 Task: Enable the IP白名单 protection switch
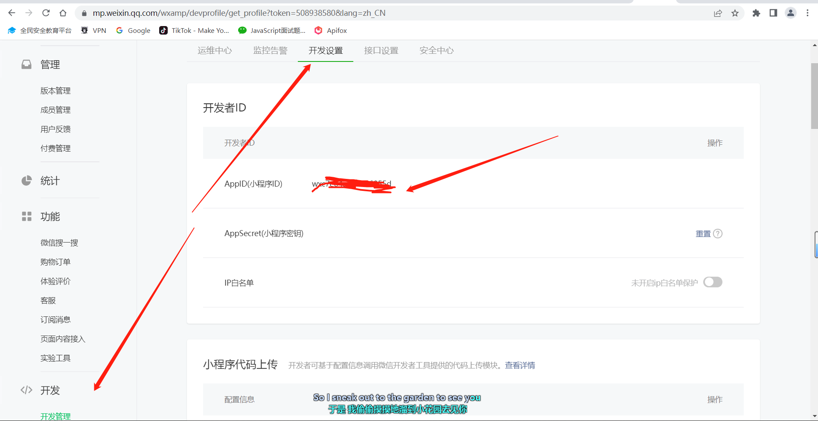pyautogui.click(x=713, y=282)
